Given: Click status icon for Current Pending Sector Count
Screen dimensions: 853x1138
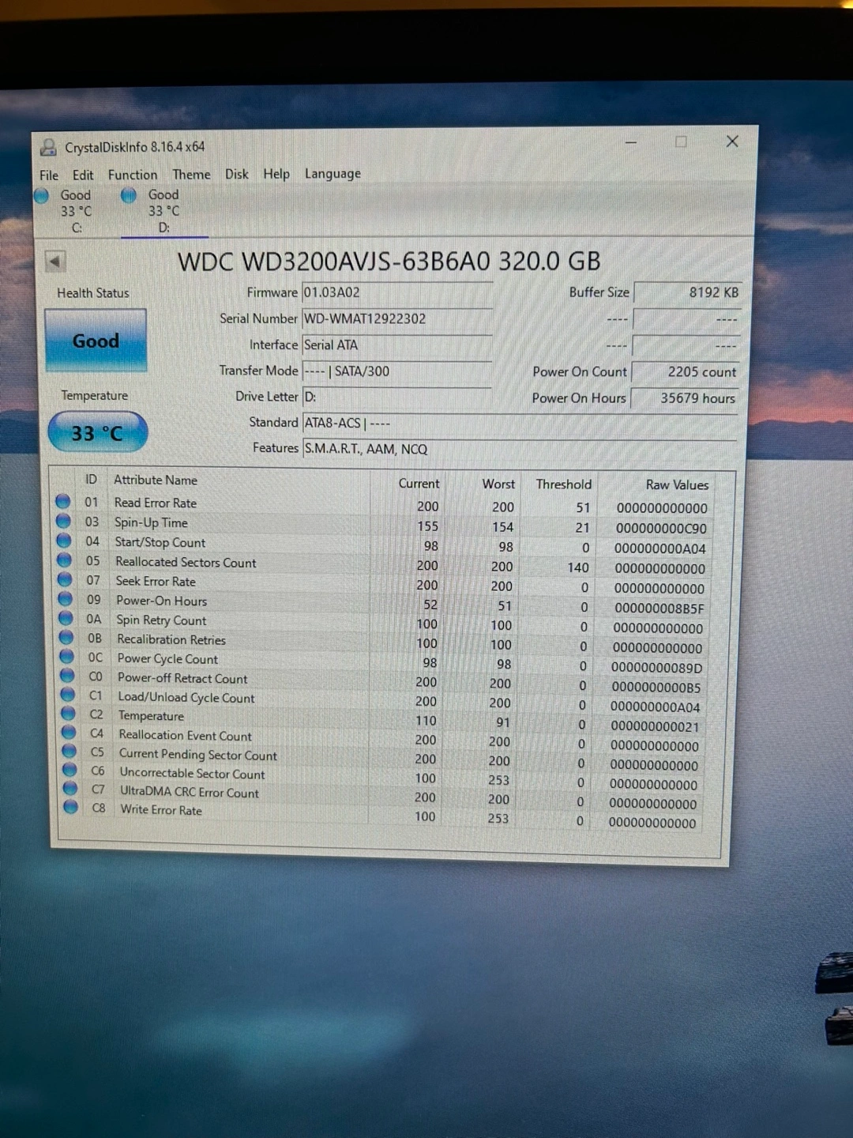Looking at the screenshot, I should (70, 751).
